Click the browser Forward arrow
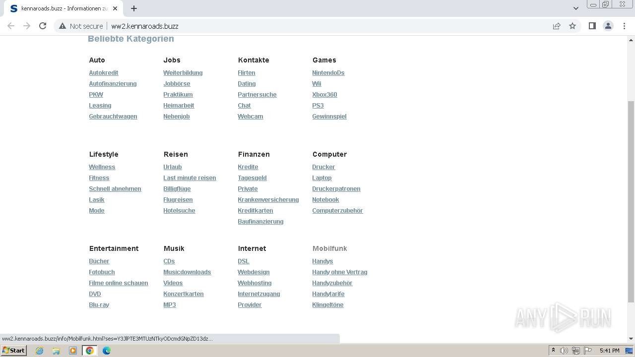Viewport: 635px width, 357px height. click(27, 26)
